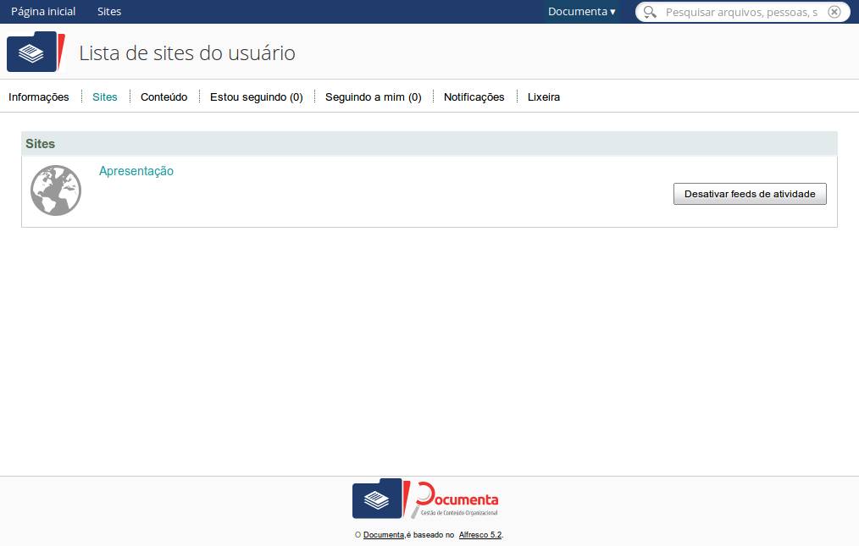The image size is (859, 546).
Task: Focus the Pesquisar arquivos search field
Action: tap(741, 12)
